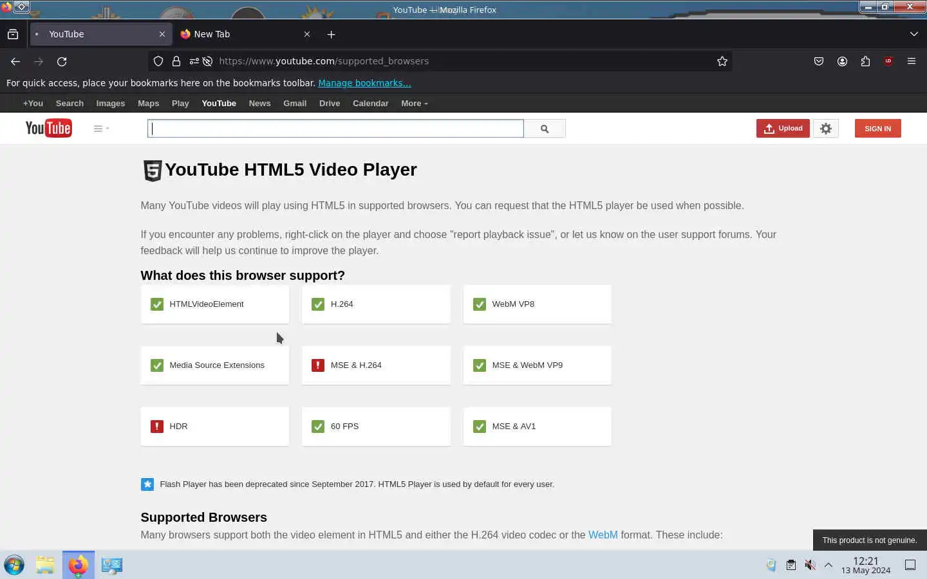Open the Windows Start orb
The width and height of the screenshot is (927, 579).
(x=14, y=565)
